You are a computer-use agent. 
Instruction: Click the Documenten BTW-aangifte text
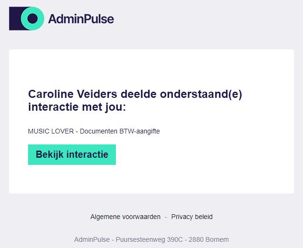tap(120, 131)
